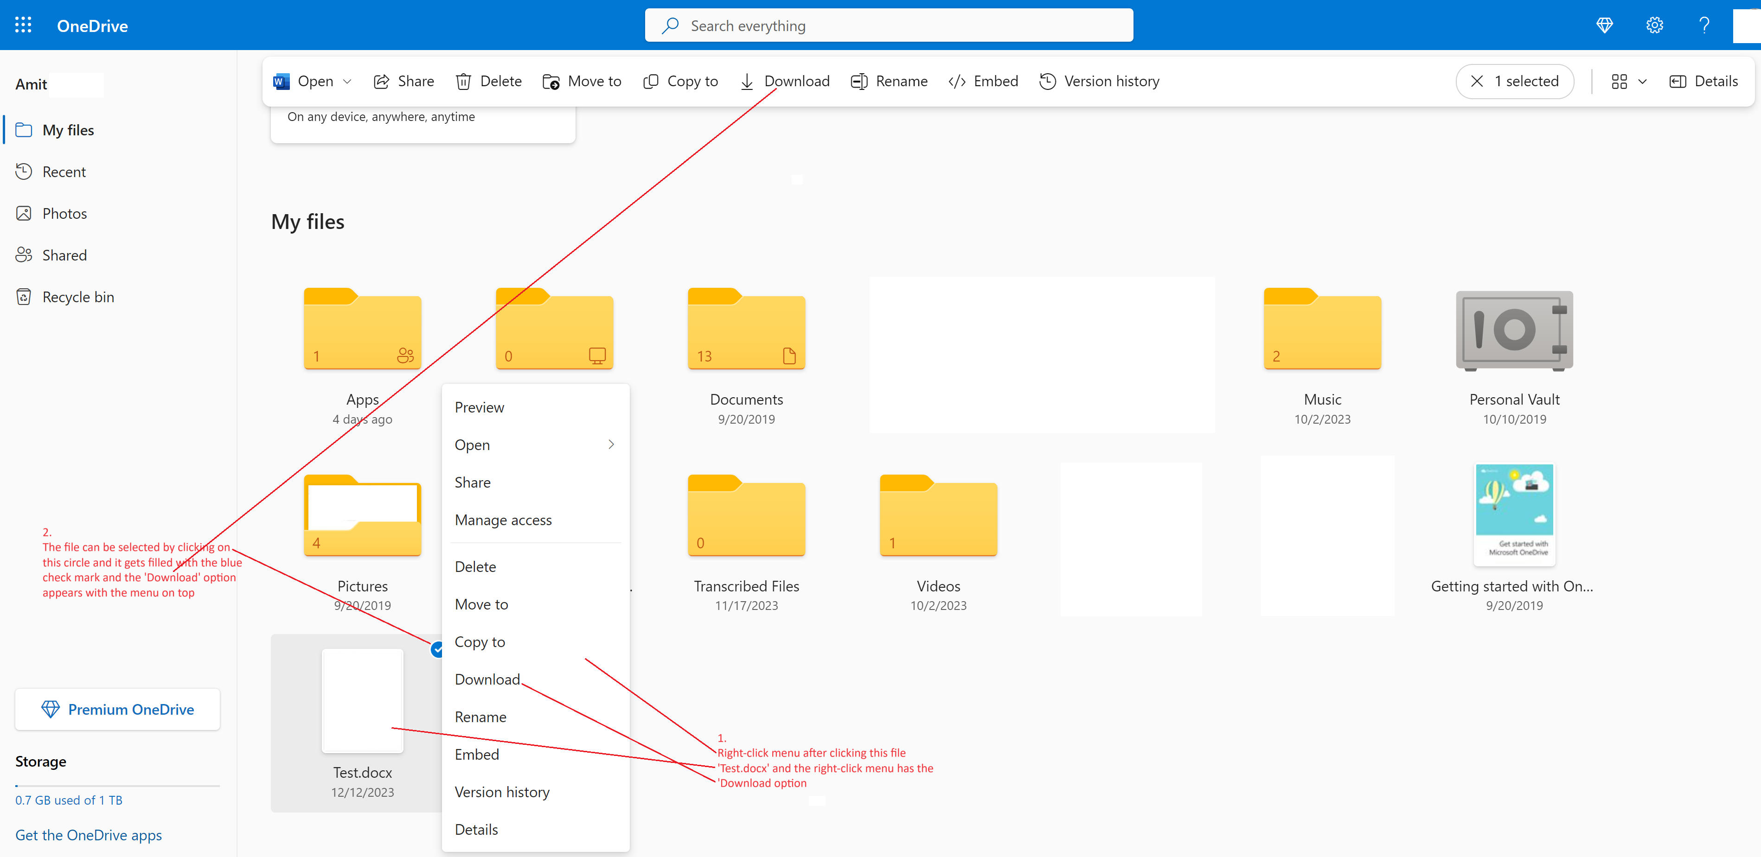Click Embed in the top toolbar

983,81
